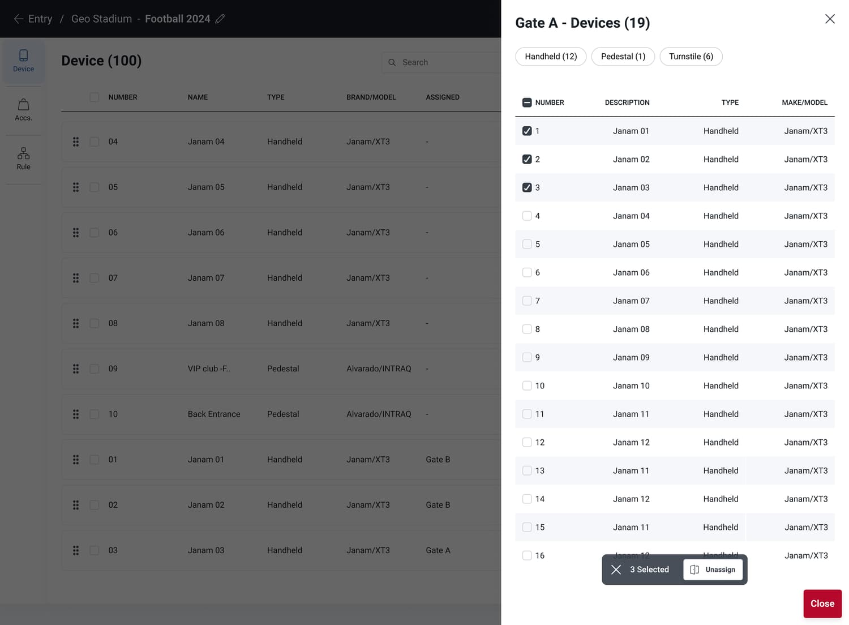Filter by Pedestal (1) chip
Image resolution: width=849 pixels, height=625 pixels.
pyautogui.click(x=623, y=57)
